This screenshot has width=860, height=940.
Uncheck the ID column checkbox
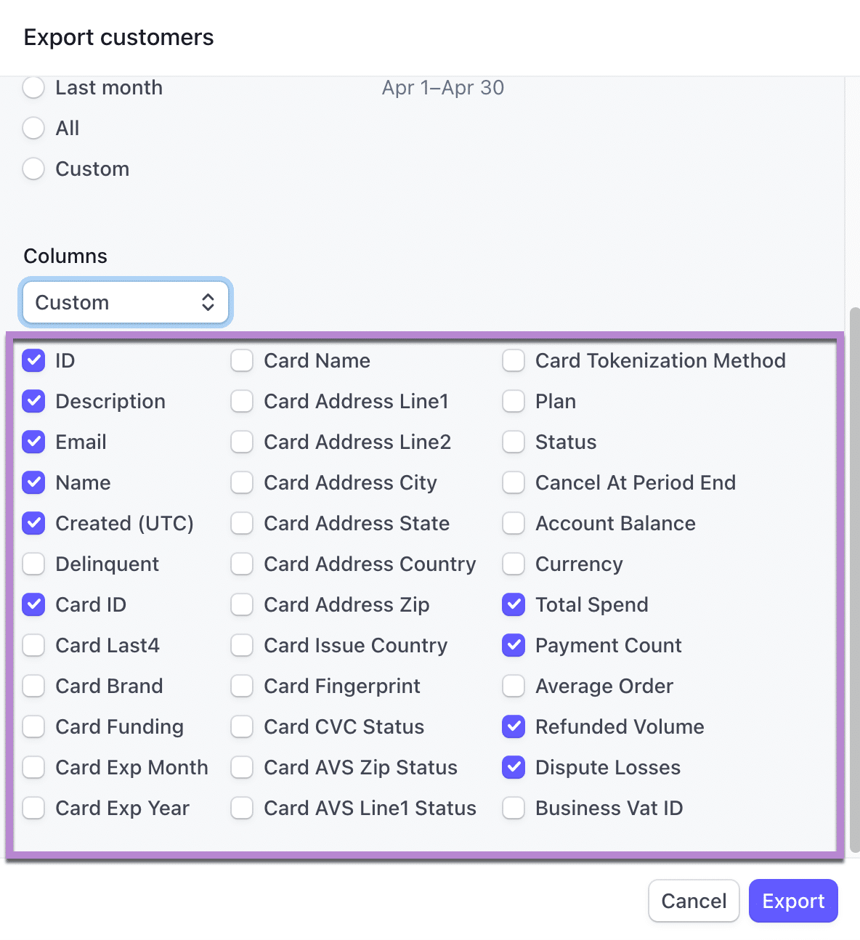(x=33, y=361)
